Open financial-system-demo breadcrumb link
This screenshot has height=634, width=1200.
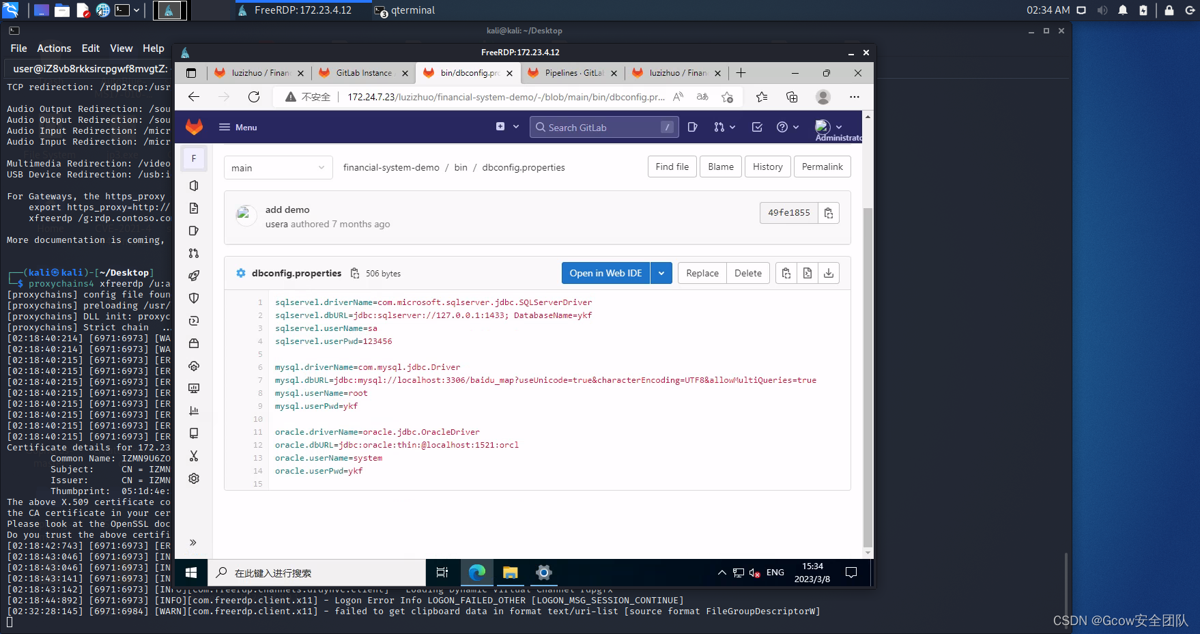pyautogui.click(x=391, y=167)
